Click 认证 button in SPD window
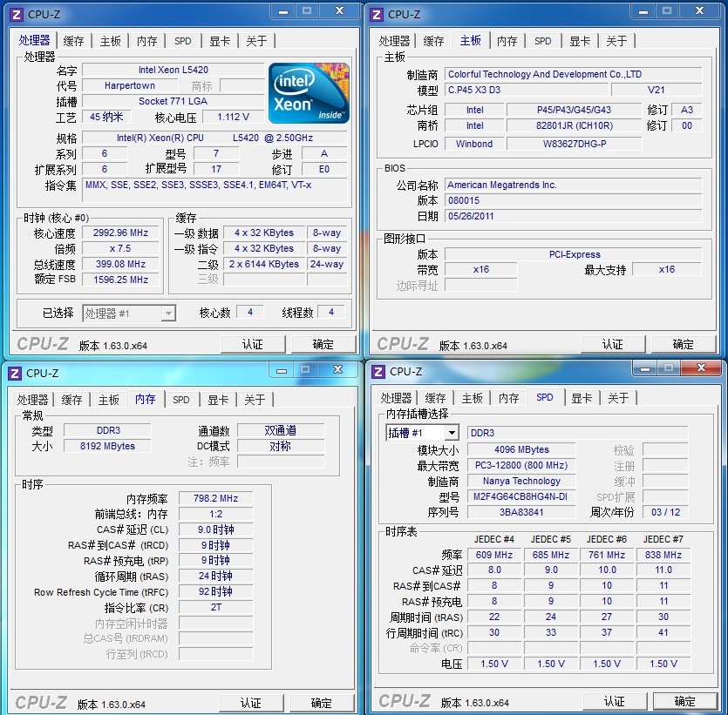 [615, 702]
